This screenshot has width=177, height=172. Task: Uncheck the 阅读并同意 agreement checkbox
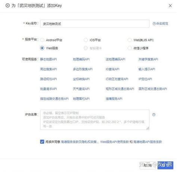tap(42, 142)
